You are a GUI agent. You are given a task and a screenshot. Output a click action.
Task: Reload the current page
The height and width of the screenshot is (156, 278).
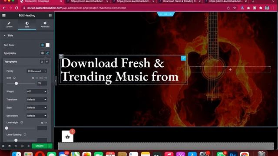[17, 8]
